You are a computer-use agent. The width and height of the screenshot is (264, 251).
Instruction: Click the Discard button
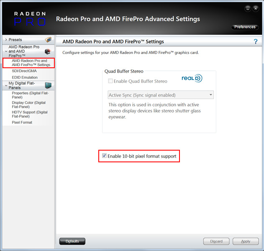tap(216, 241)
